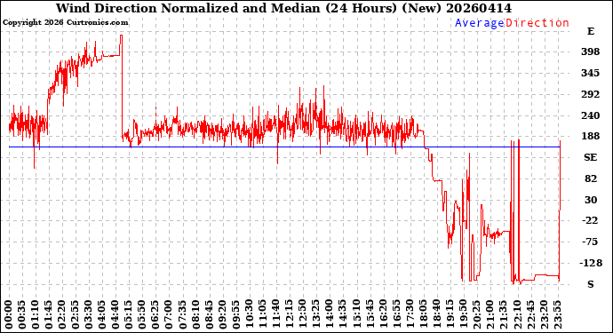Click the chart title text
Image resolution: width=613 pixels, height=333 pixels.
pos(283,8)
